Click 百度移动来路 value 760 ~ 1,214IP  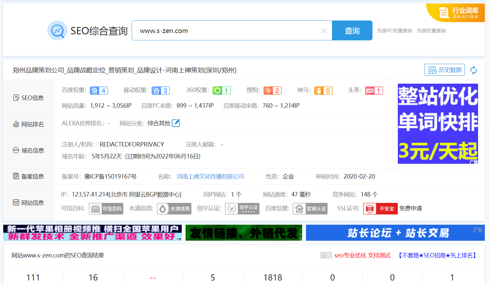281,105
